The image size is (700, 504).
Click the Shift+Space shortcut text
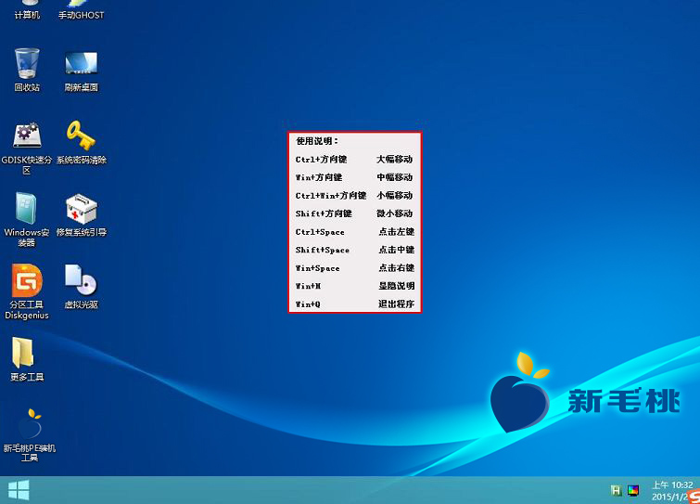[323, 250]
